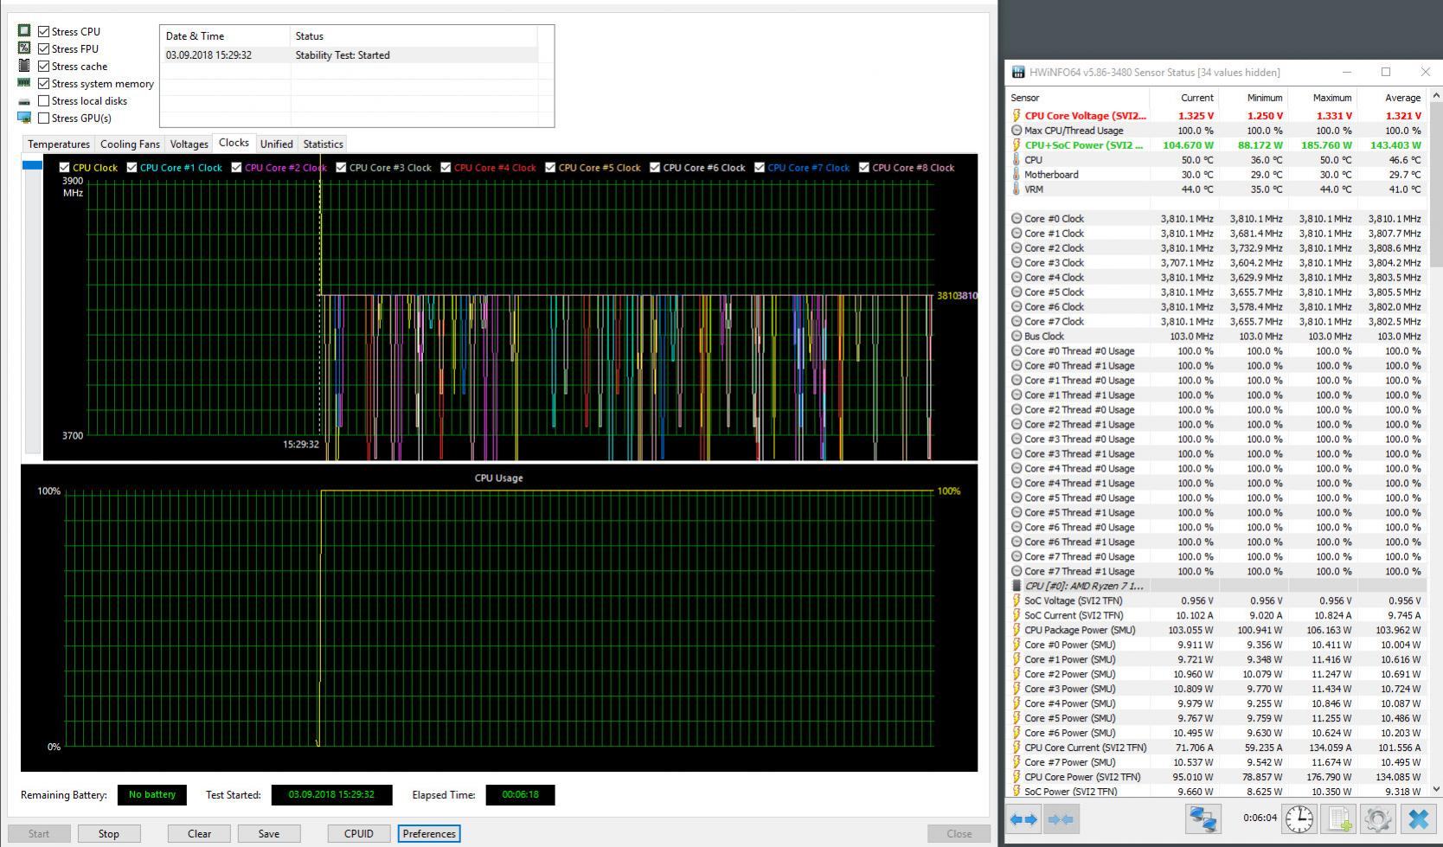
Task: Expand sensor columns with the blue outward arrows
Action: pyautogui.click(x=1023, y=818)
